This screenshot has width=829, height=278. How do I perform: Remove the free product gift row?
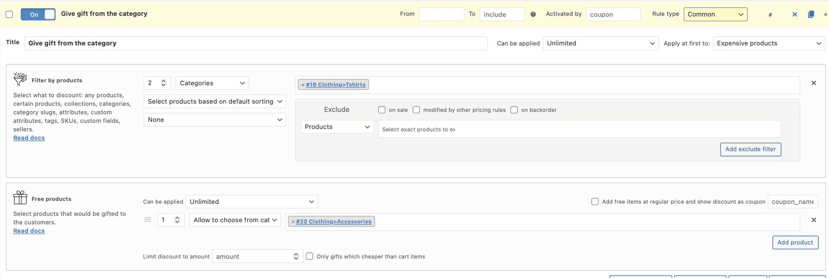[813, 220]
